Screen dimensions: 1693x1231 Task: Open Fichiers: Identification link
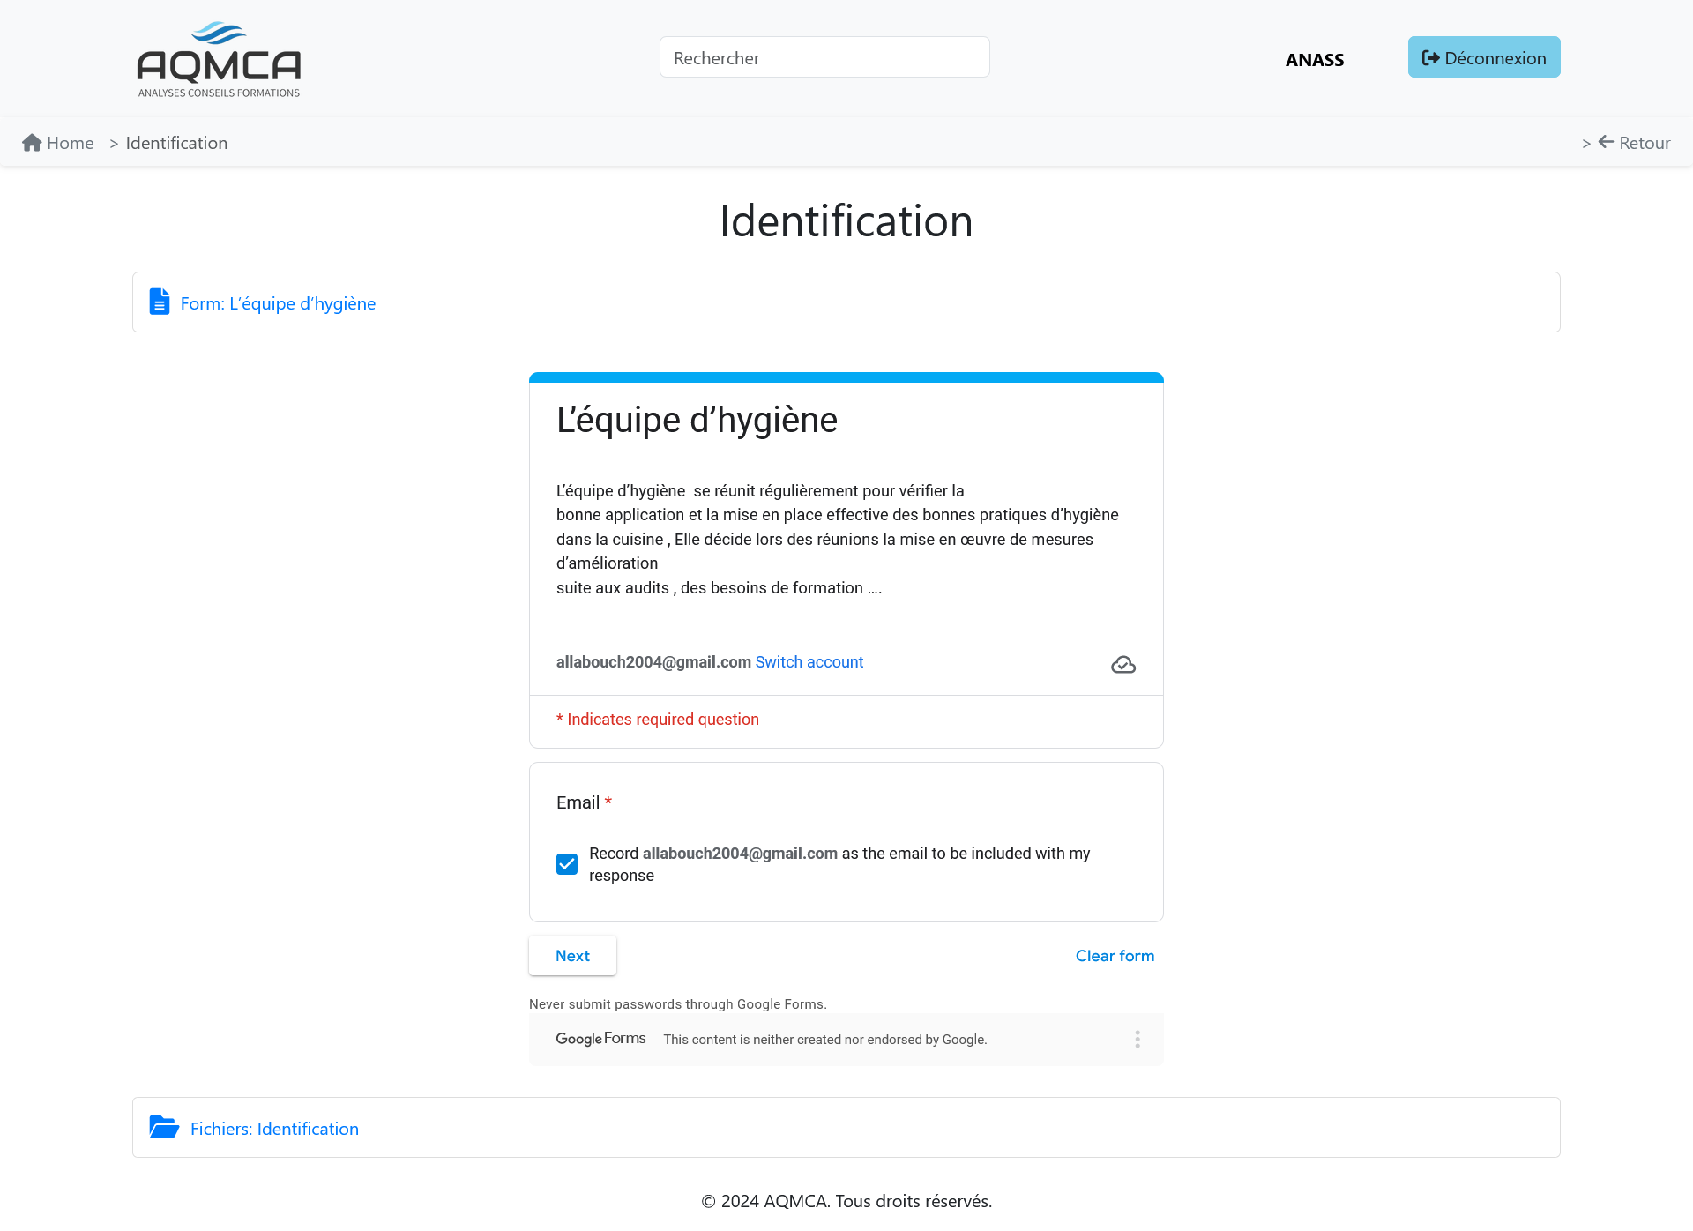click(x=274, y=1129)
